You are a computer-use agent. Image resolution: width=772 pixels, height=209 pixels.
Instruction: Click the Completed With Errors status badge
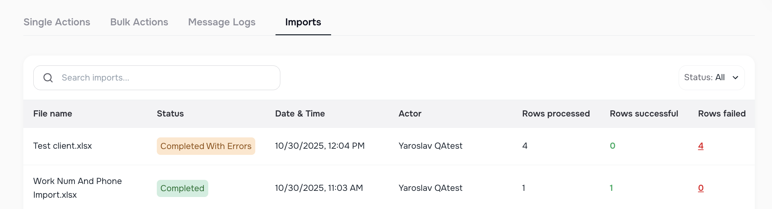(206, 146)
